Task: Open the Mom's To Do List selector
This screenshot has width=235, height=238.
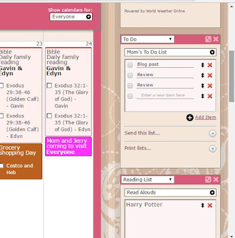Action: click(170, 52)
